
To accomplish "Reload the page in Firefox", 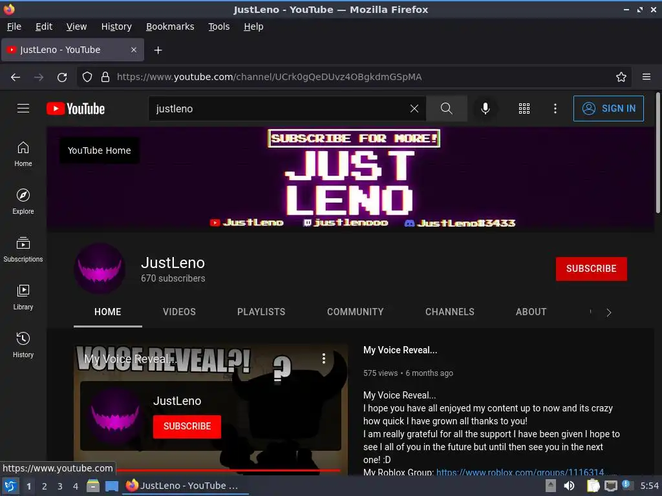I will pyautogui.click(x=62, y=77).
